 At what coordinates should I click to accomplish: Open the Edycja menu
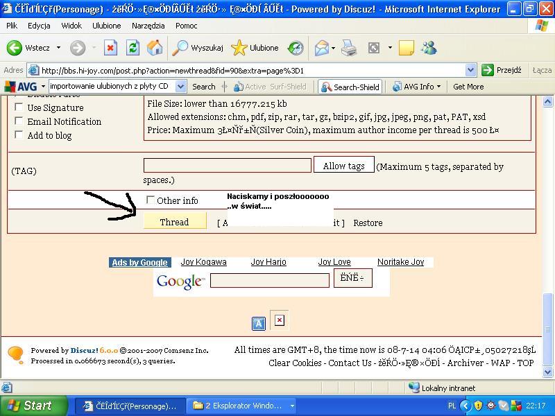(39, 26)
